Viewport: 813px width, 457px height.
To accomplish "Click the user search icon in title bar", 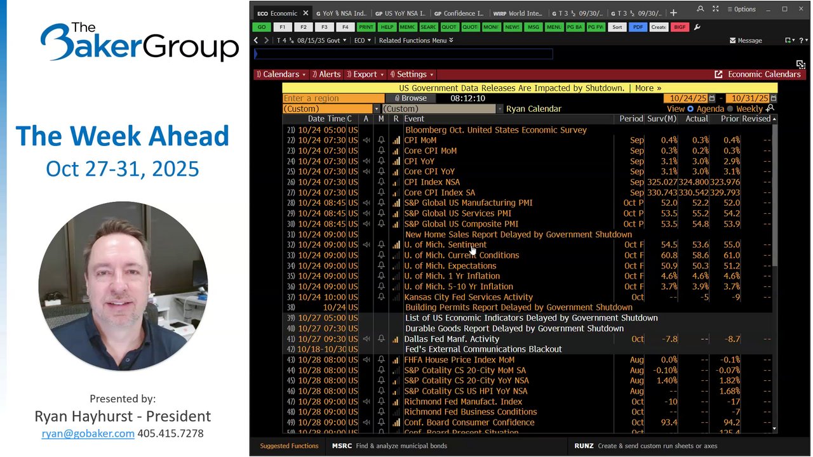I will (700, 9).
